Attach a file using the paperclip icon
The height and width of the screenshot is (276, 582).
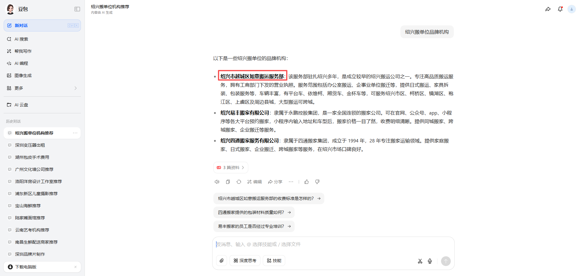click(222, 261)
